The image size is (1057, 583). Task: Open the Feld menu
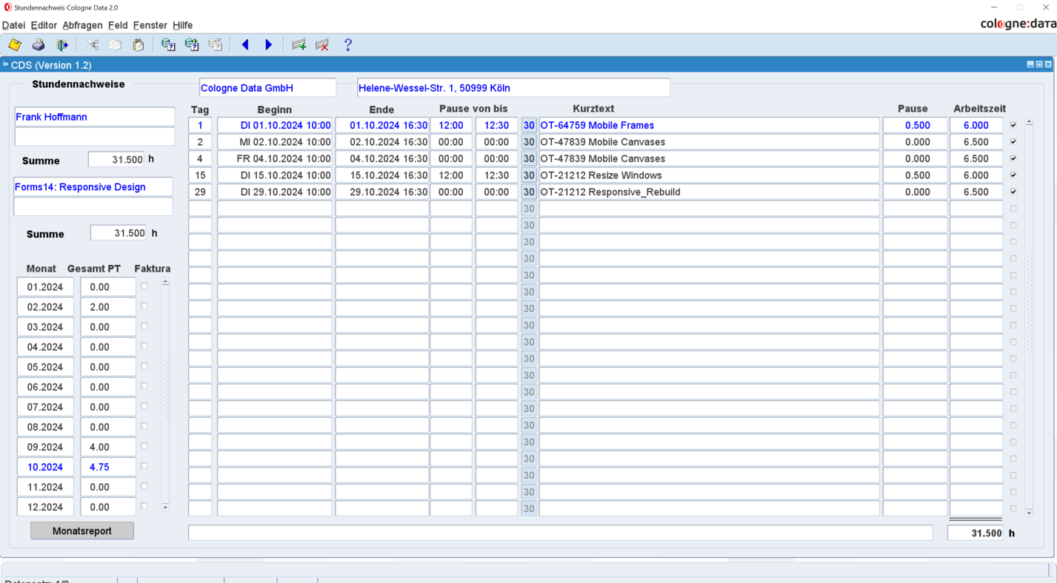(x=118, y=25)
